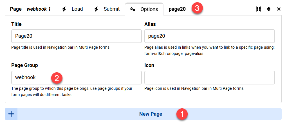Open the Load events tab
This screenshot has height=123, width=287.
[x=72, y=9]
